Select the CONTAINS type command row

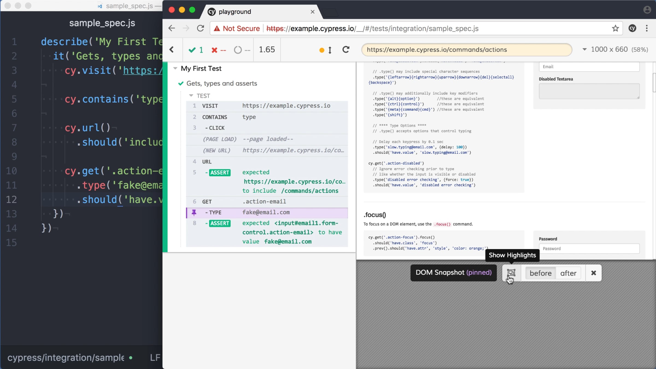267,117
